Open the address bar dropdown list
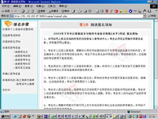 [x=144, y=16]
